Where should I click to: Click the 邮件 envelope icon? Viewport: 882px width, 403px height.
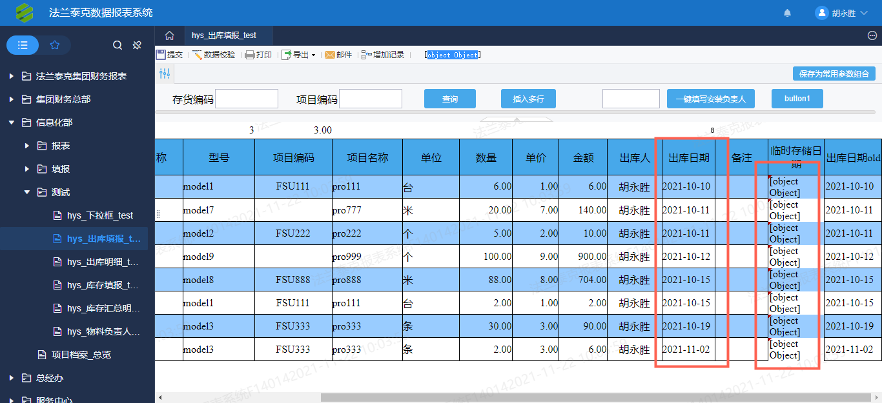(x=329, y=55)
